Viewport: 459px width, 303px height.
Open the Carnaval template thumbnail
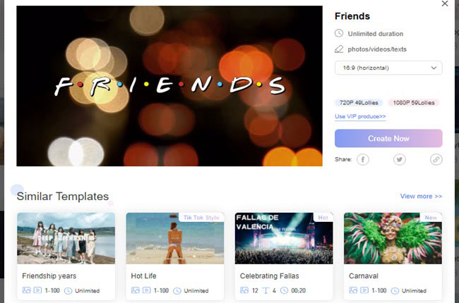[x=393, y=238]
